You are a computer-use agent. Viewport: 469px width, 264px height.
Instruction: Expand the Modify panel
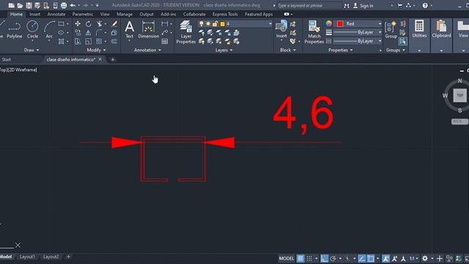[x=96, y=50]
